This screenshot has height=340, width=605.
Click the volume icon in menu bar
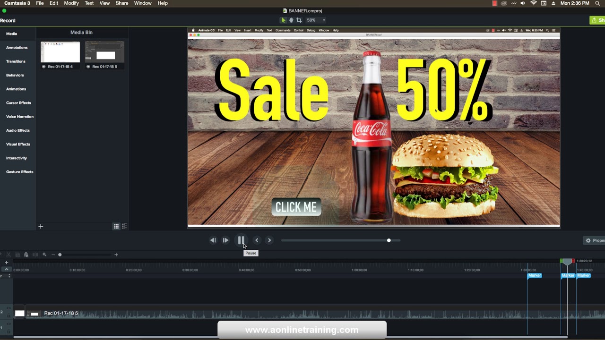pyautogui.click(x=523, y=3)
